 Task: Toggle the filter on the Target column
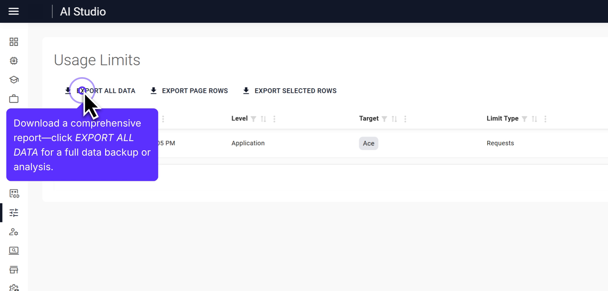[x=385, y=119]
